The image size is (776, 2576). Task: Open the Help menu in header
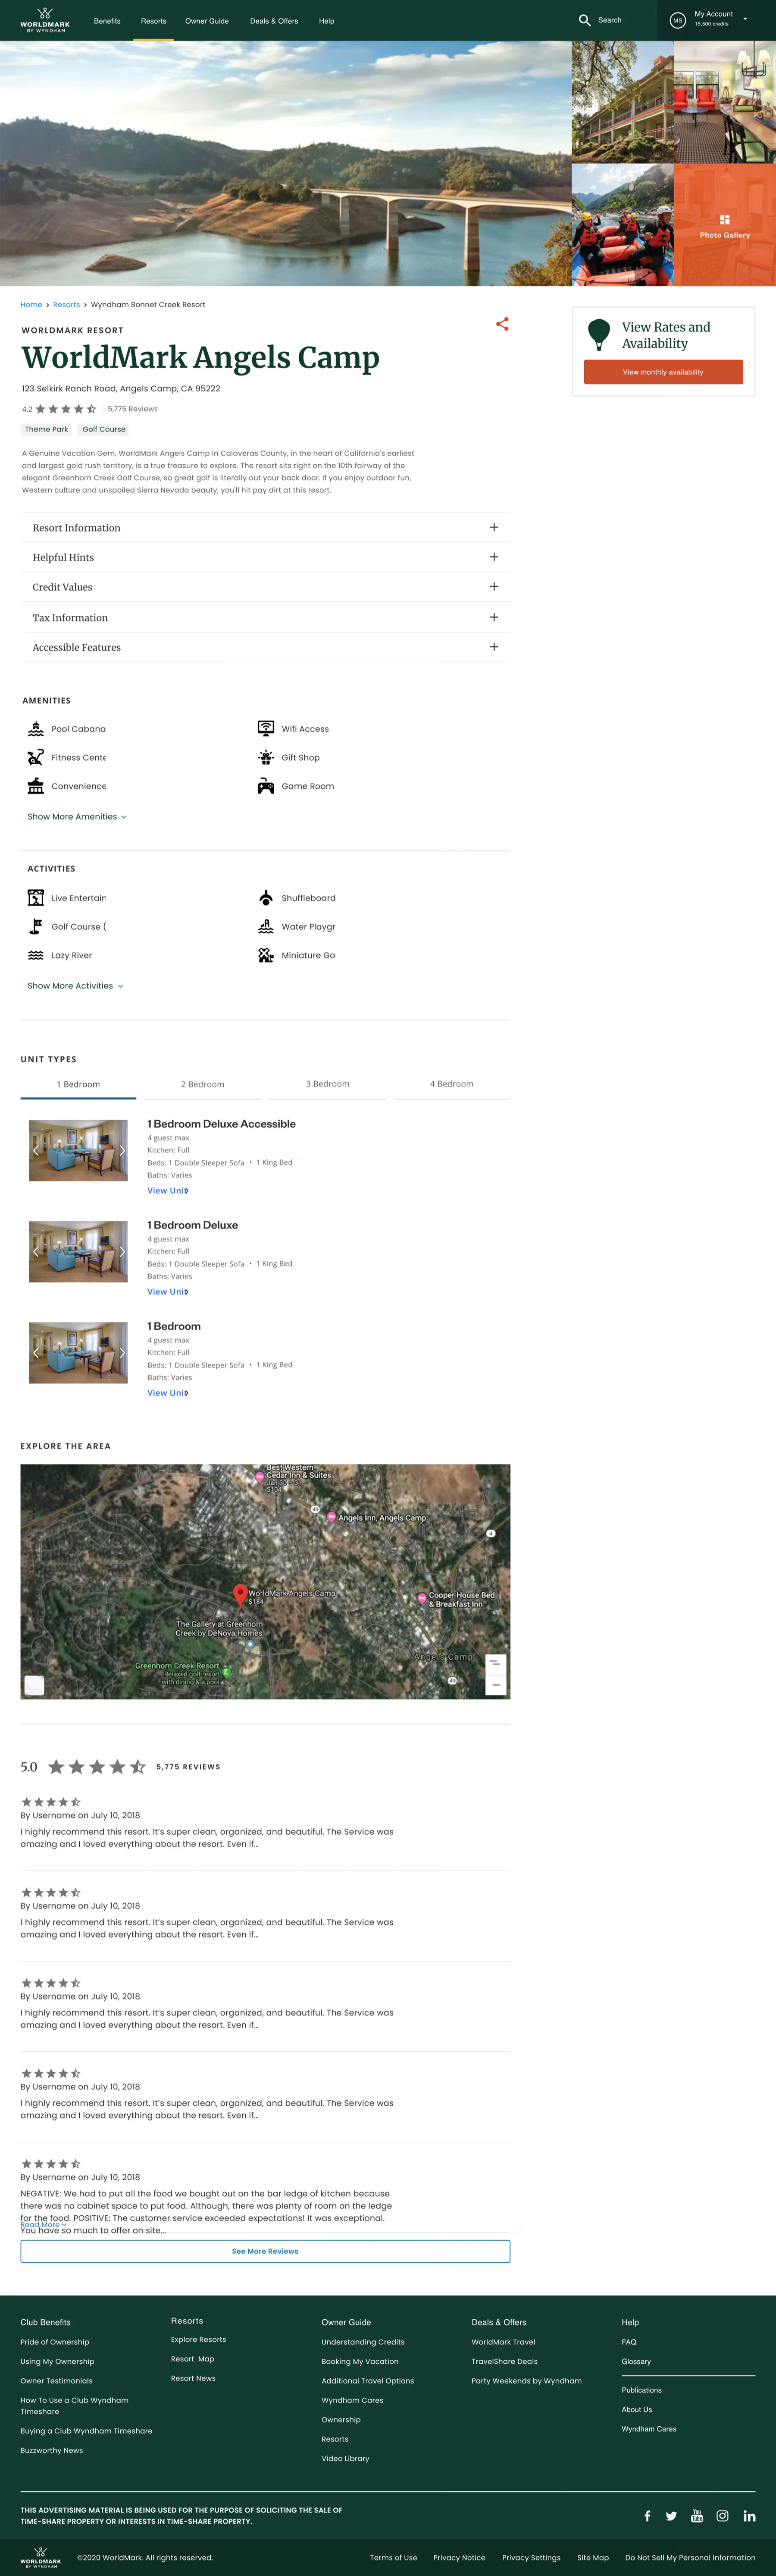pyautogui.click(x=327, y=21)
